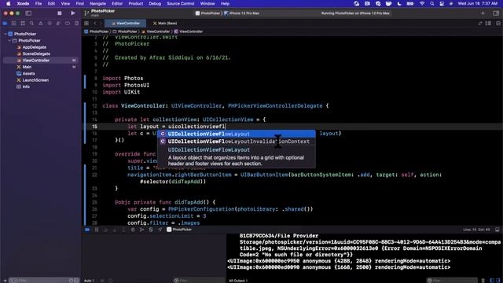
Task: Open the Editor menu
Action: pos(117,3)
